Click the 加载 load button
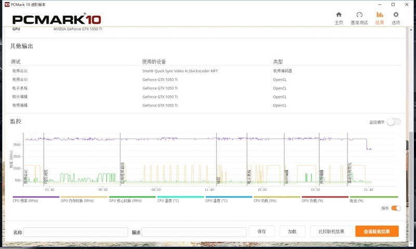416x249 pixels. tap(292, 231)
